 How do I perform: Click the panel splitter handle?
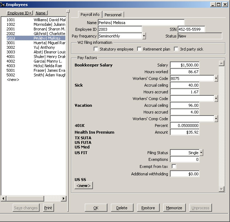coord(68,11)
